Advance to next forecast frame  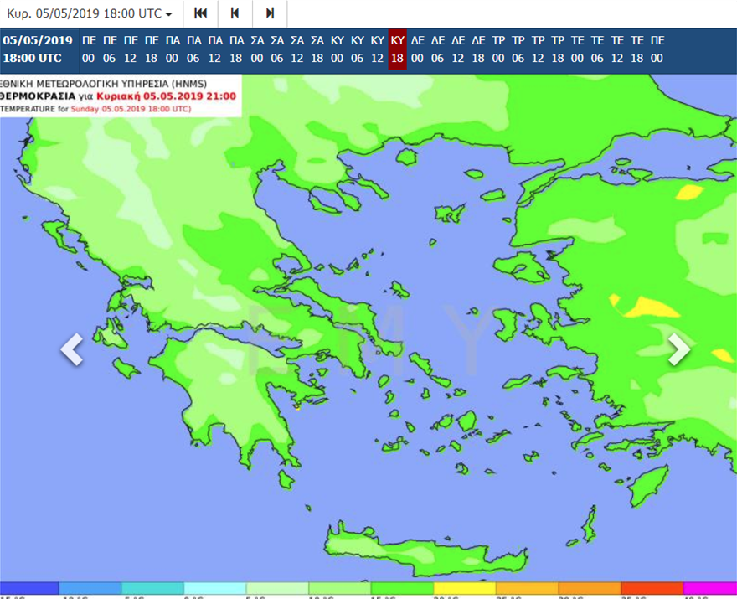tap(270, 13)
